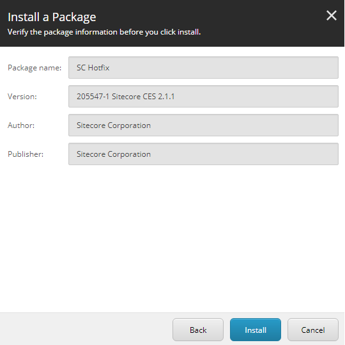Select the Author's 'Sitecore Corporation' value text

pos(114,125)
